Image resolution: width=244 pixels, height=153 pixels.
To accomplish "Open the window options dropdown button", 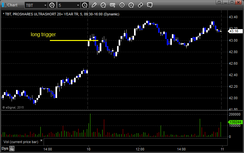I will click(x=219, y=2).
